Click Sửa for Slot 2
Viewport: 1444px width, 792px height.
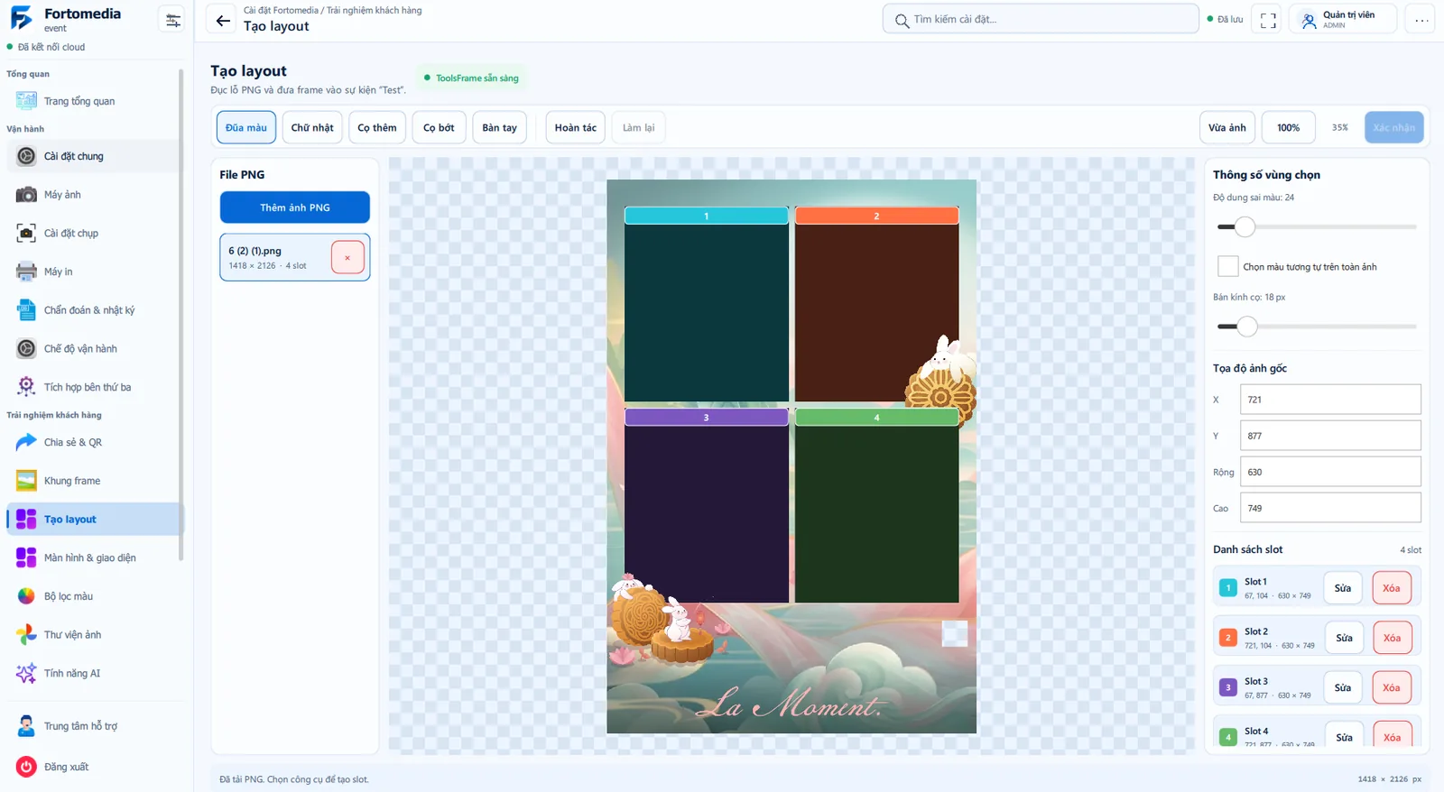point(1344,638)
